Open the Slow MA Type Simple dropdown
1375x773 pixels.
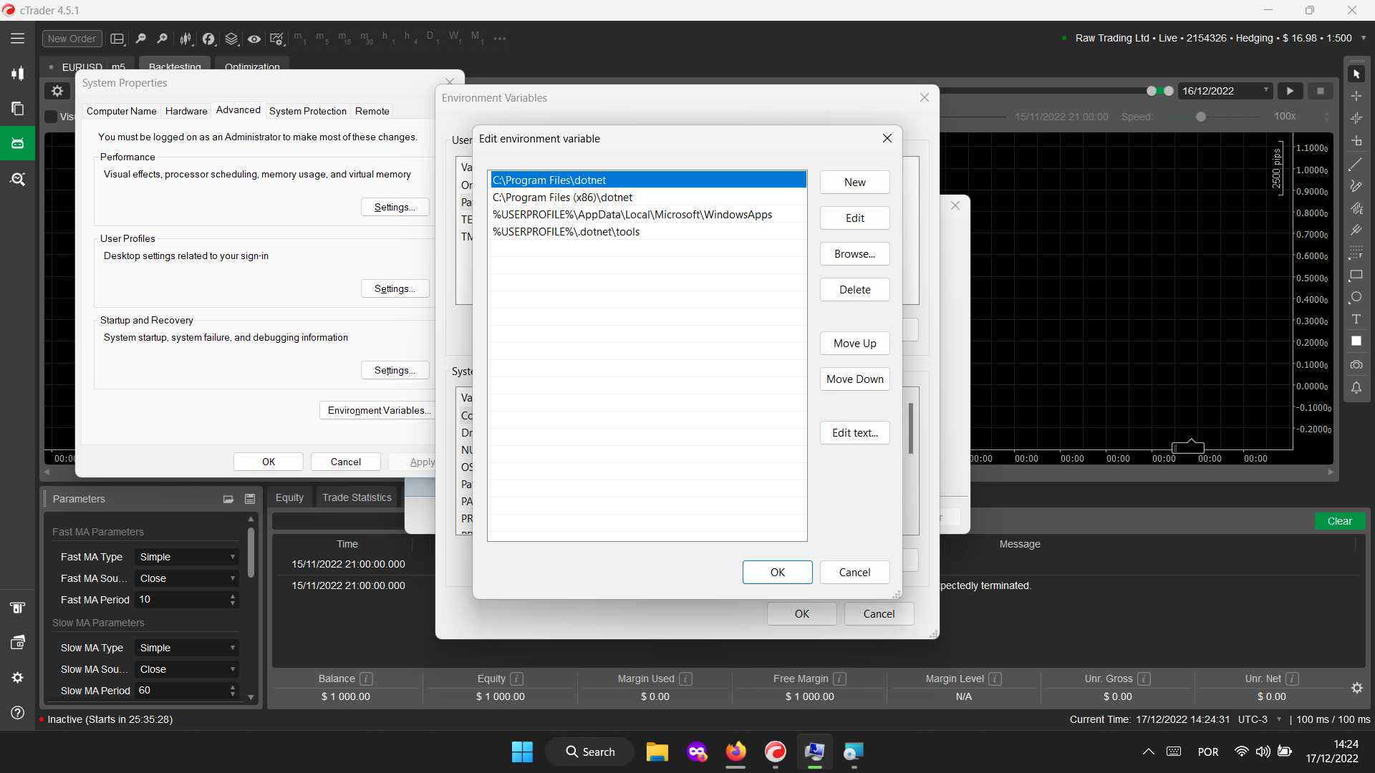tap(187, 648)
